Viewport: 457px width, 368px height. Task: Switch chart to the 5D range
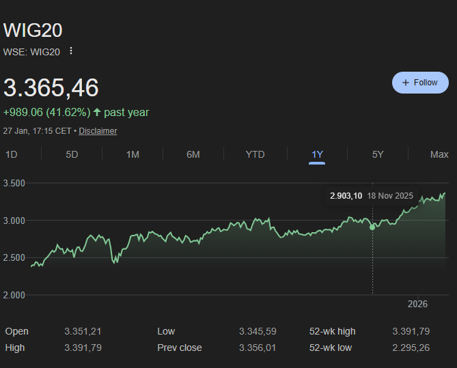pos(72,154)
